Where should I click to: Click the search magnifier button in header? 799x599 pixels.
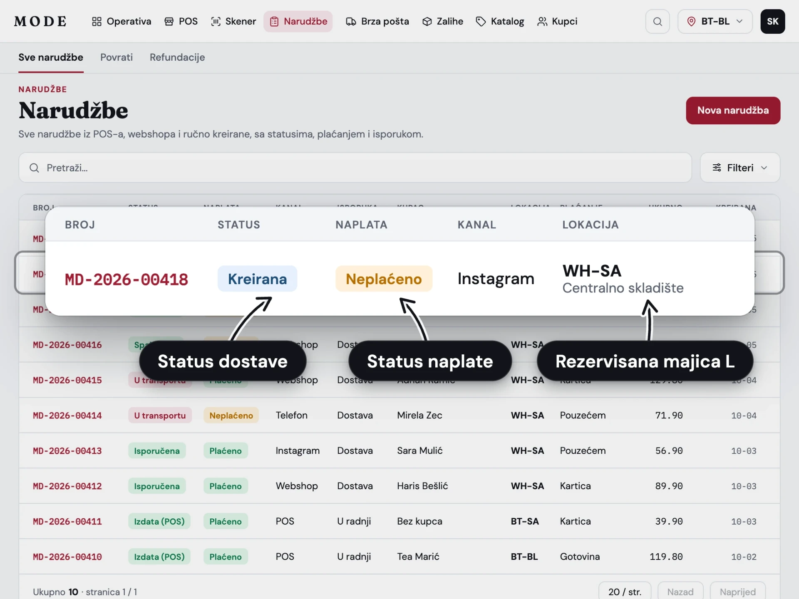tap(658, 21)
